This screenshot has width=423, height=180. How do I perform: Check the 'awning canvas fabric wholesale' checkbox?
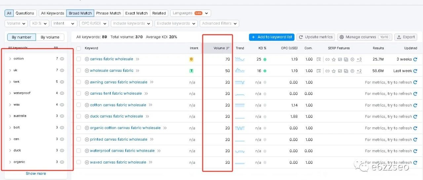tap(78, 82)
